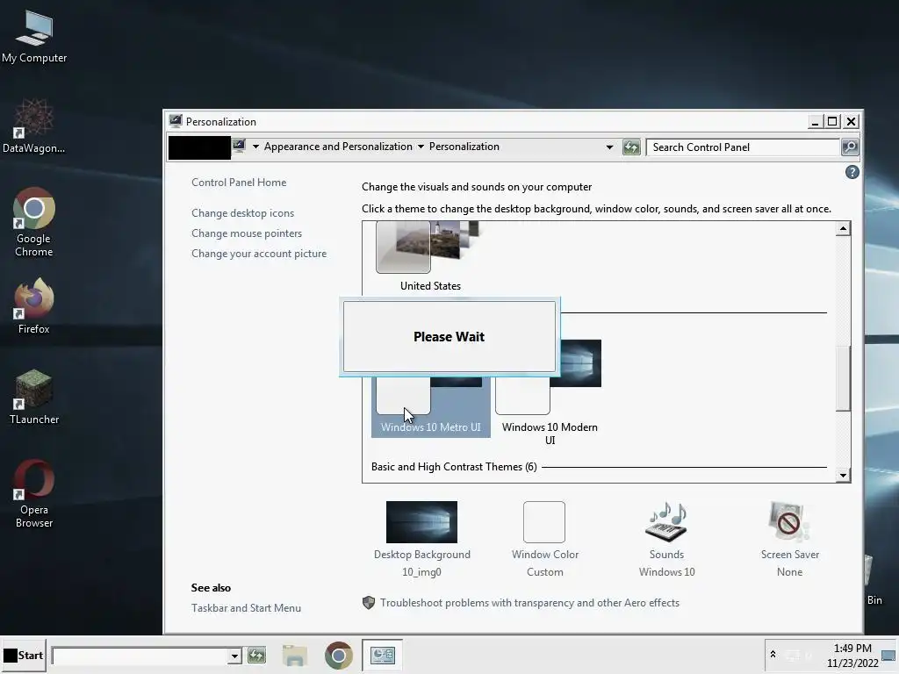The image size is (899, 674).
Task: Expand the Appearance and Personalization dropdown arrow
Action: click(x=421, y=147)
